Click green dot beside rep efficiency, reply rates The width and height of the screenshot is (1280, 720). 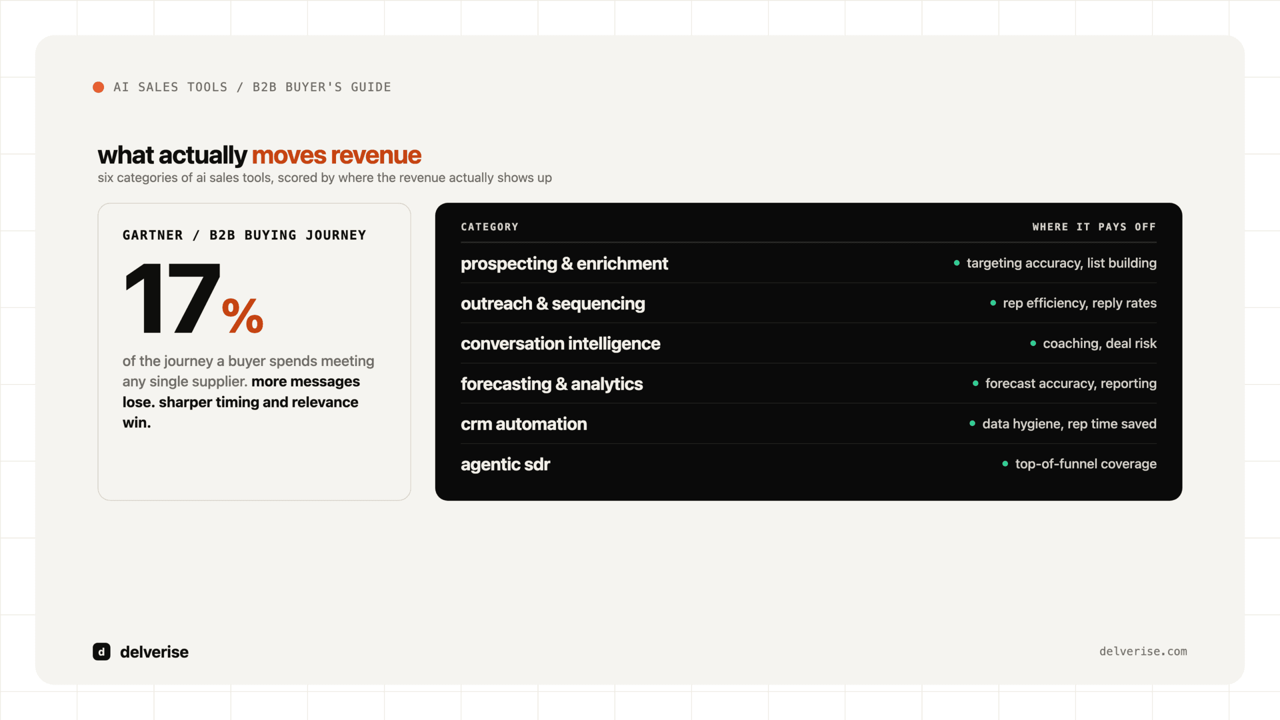993,303
